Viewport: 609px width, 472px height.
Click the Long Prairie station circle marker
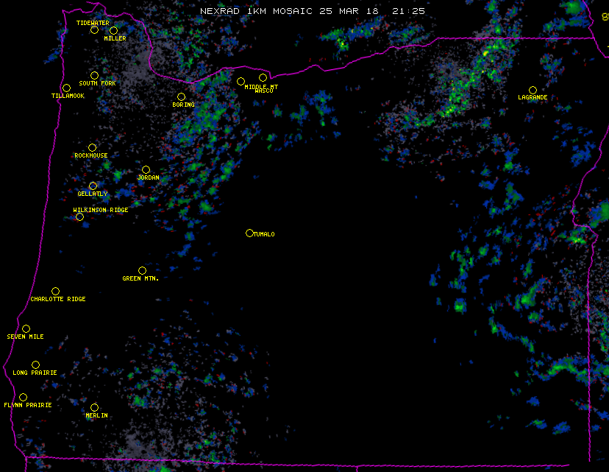35,365
